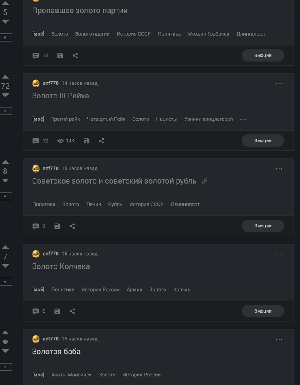Toggle plus button beside Золото III Рейха
Viewport: 300px width, 385px height.
5,111
